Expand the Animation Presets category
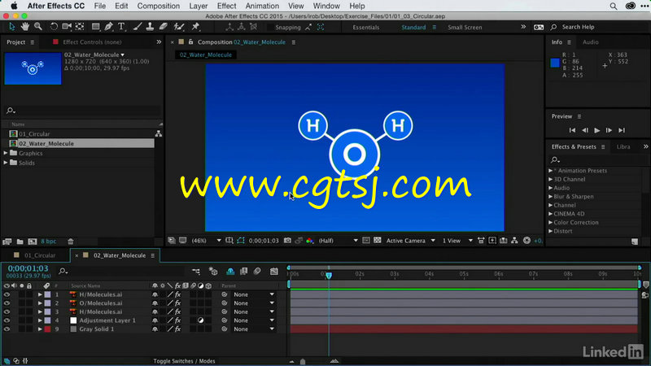This screenshot has width=651, height=366. coord(551,171)
